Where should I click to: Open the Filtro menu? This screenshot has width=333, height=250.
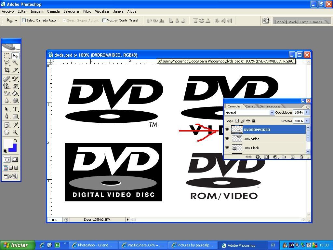[x=87, y=11]
